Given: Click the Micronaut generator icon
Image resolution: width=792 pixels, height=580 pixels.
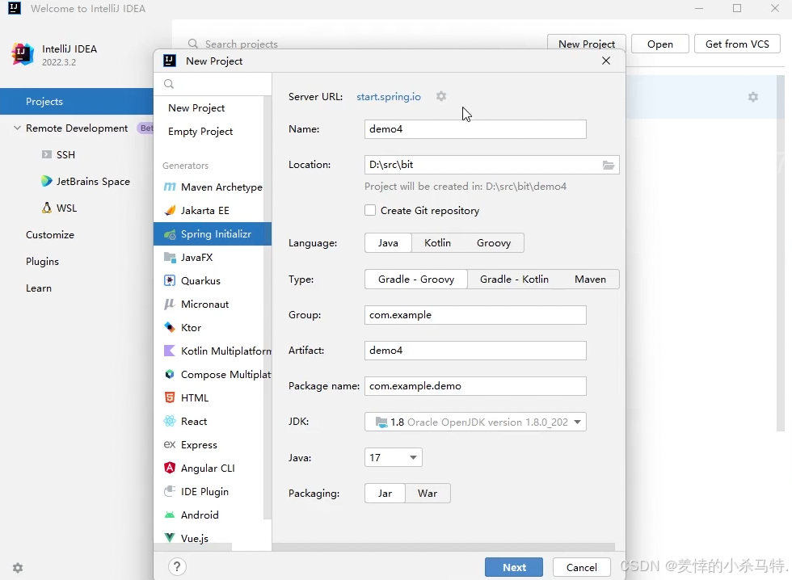Looking at the screenshot, I should [170, 305].
